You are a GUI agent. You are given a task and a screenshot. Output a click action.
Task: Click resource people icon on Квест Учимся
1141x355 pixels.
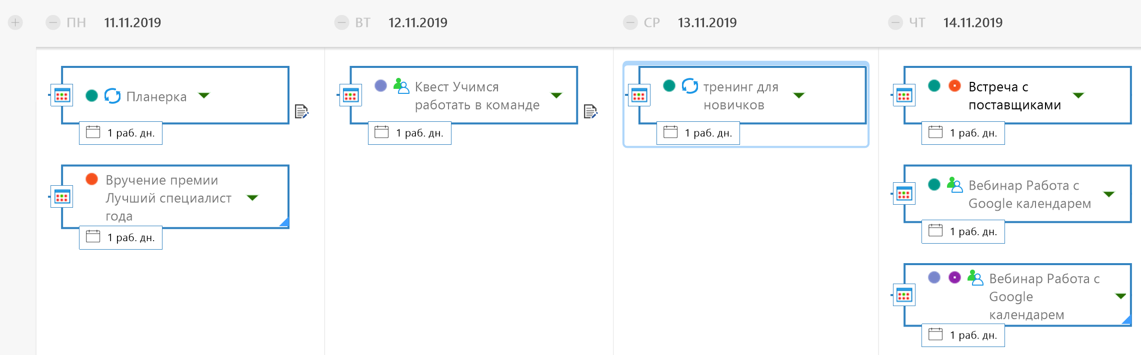[401, 86]
